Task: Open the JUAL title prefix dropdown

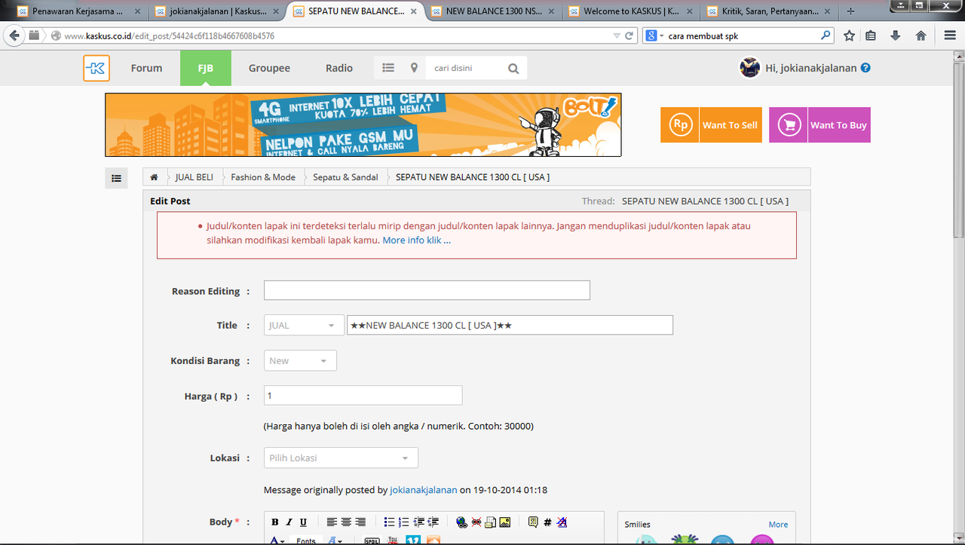Action: [x=303, y=326]
